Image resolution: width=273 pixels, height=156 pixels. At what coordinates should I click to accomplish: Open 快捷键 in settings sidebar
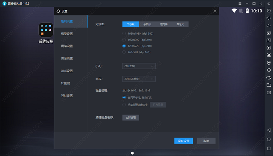pyautogui.click(x=71, y=83)
